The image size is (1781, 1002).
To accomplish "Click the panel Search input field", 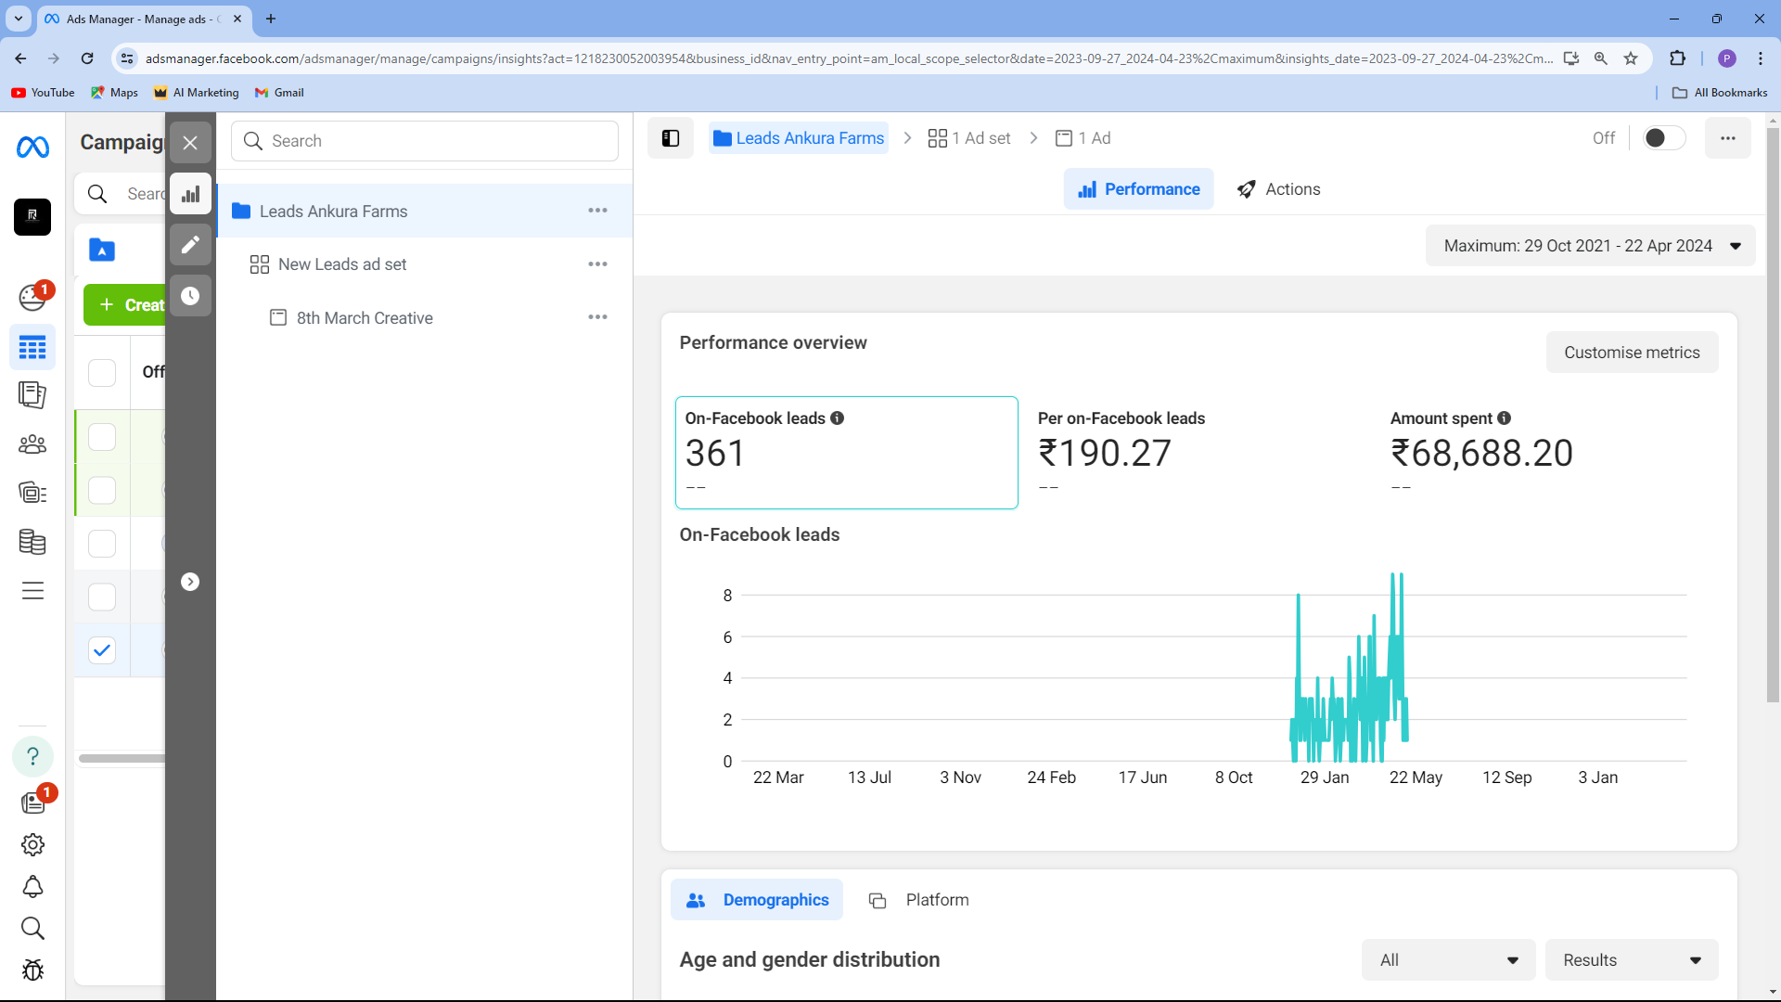I will click(425, 141).
